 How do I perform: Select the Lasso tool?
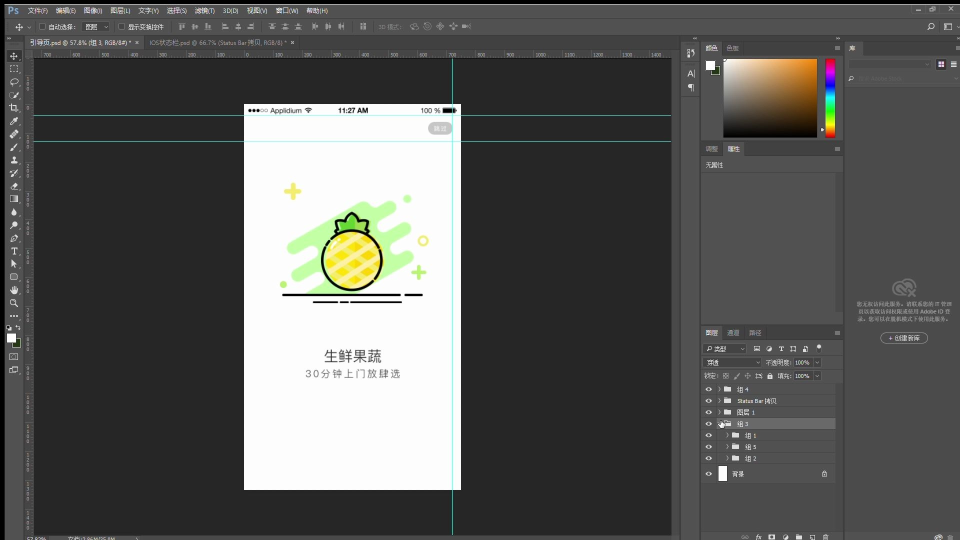(x=14, y=82)
